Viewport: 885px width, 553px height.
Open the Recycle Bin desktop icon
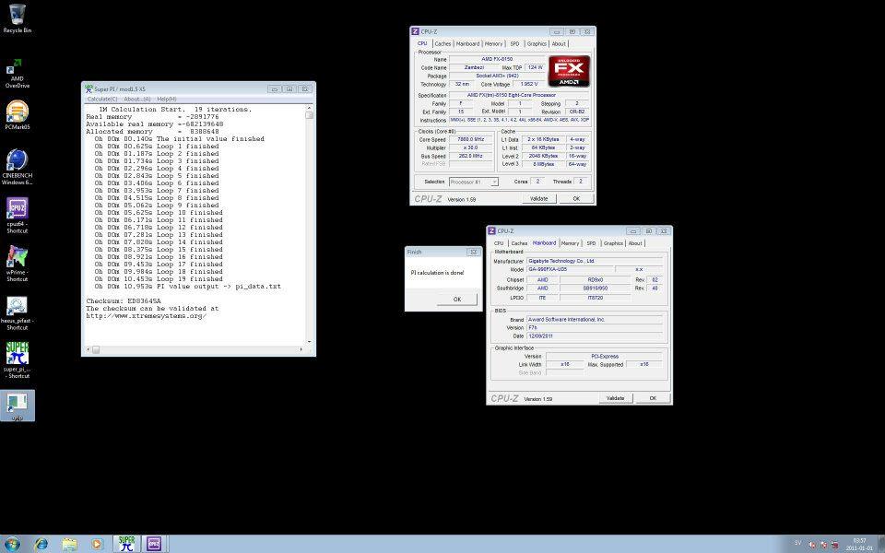click(17, 18)
